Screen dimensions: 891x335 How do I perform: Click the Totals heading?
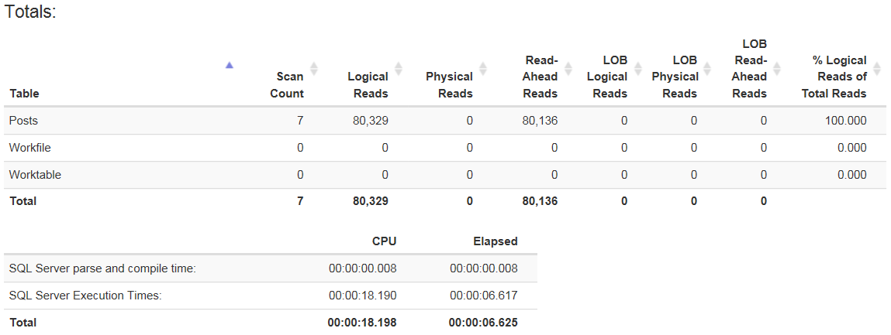point(30,13)
